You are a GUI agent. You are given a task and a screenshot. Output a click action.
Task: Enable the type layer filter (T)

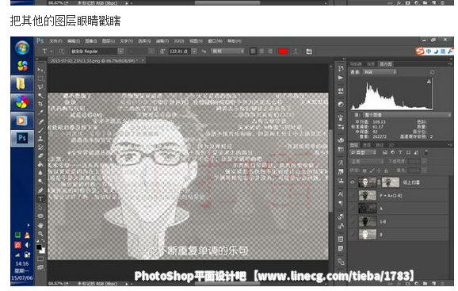[x=400, y=152]
